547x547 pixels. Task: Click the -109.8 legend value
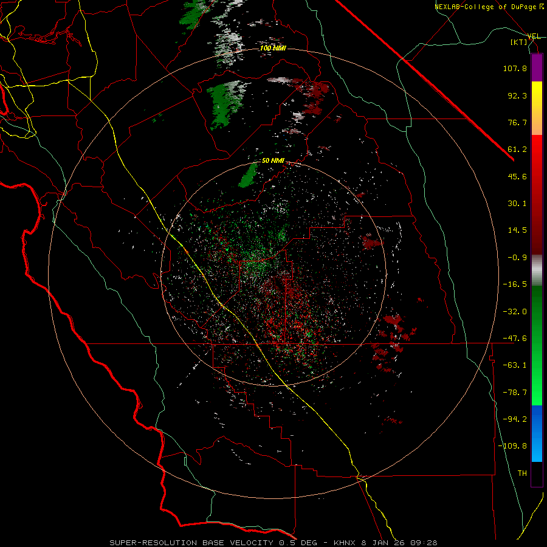[512, 446]
